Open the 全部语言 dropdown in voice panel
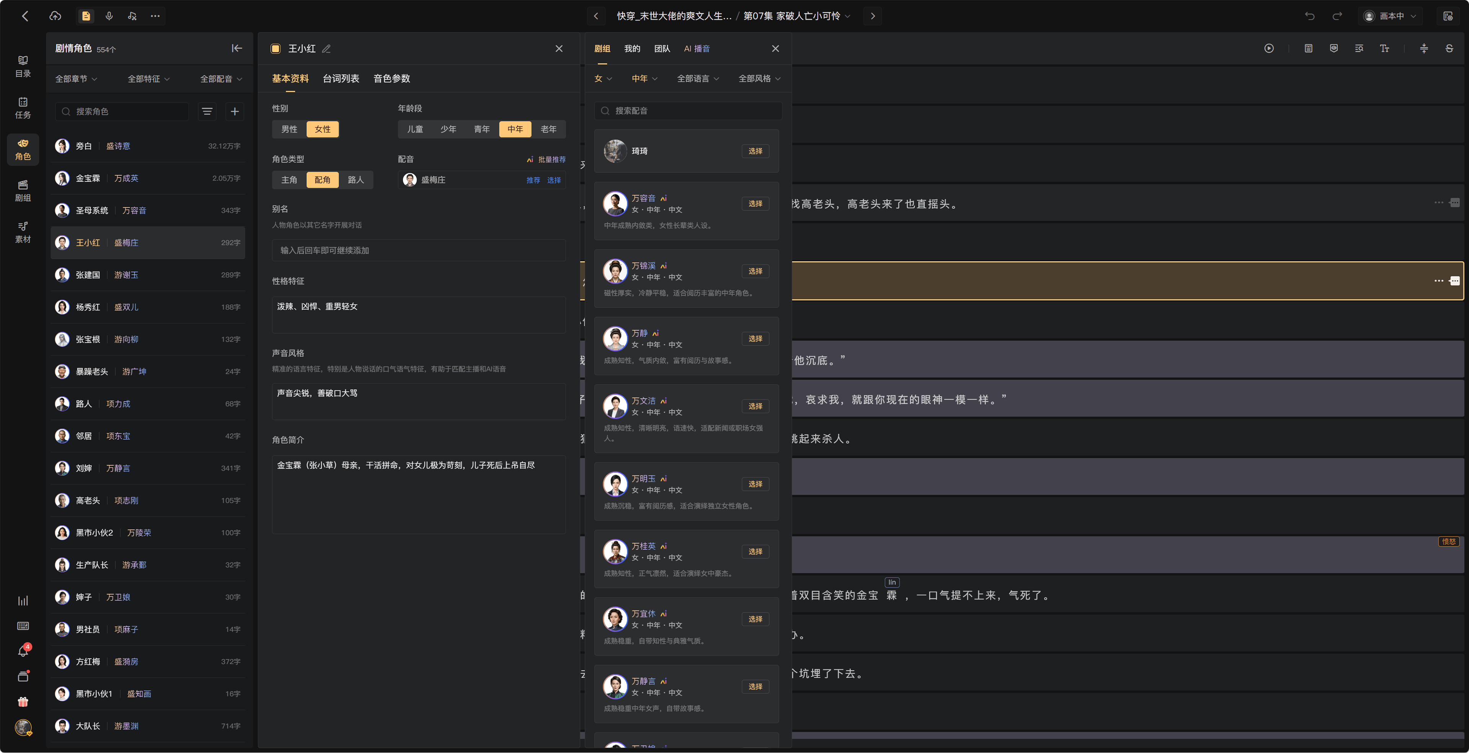The width and height of the screenshot is (1469, 753). 698,79
